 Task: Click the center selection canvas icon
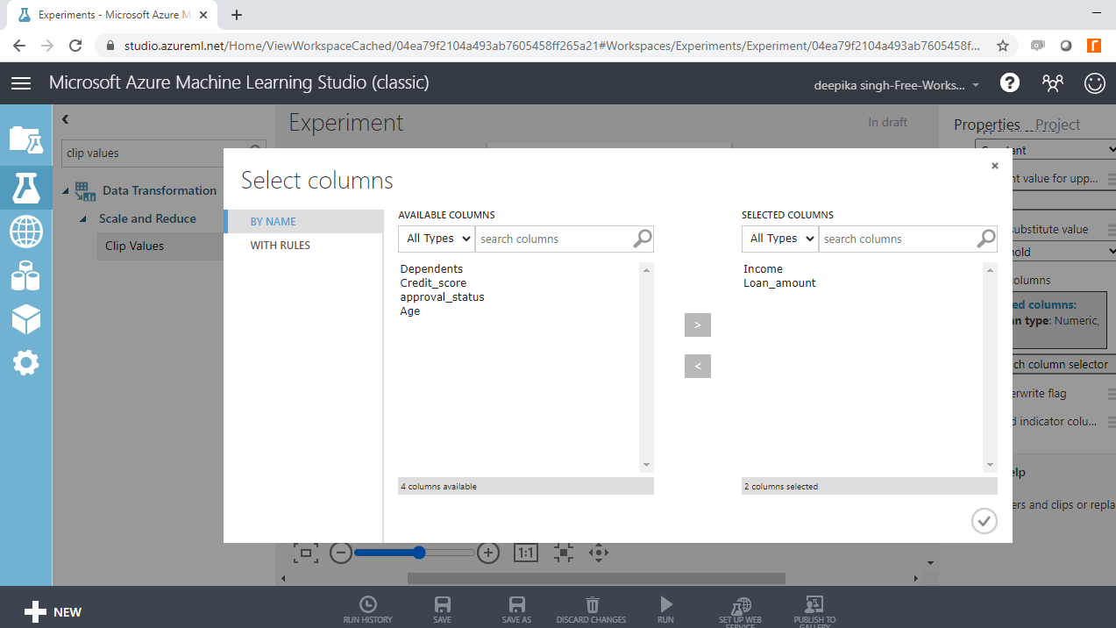click(x=563, y=553)
